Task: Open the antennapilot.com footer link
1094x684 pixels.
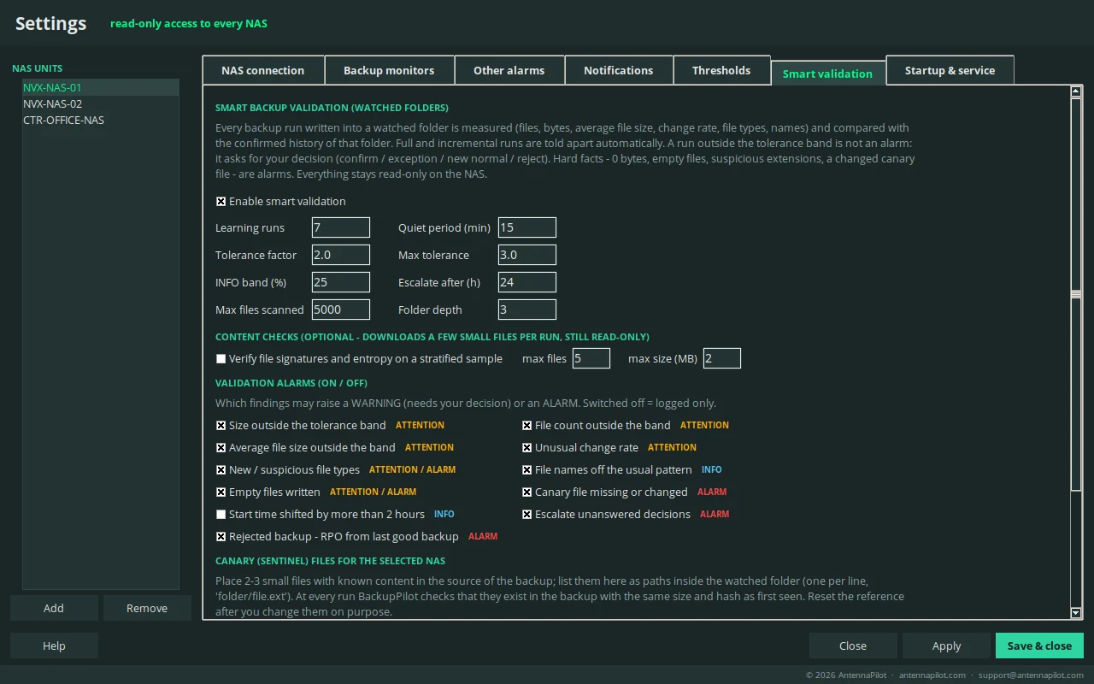Action: pos(932,675)
